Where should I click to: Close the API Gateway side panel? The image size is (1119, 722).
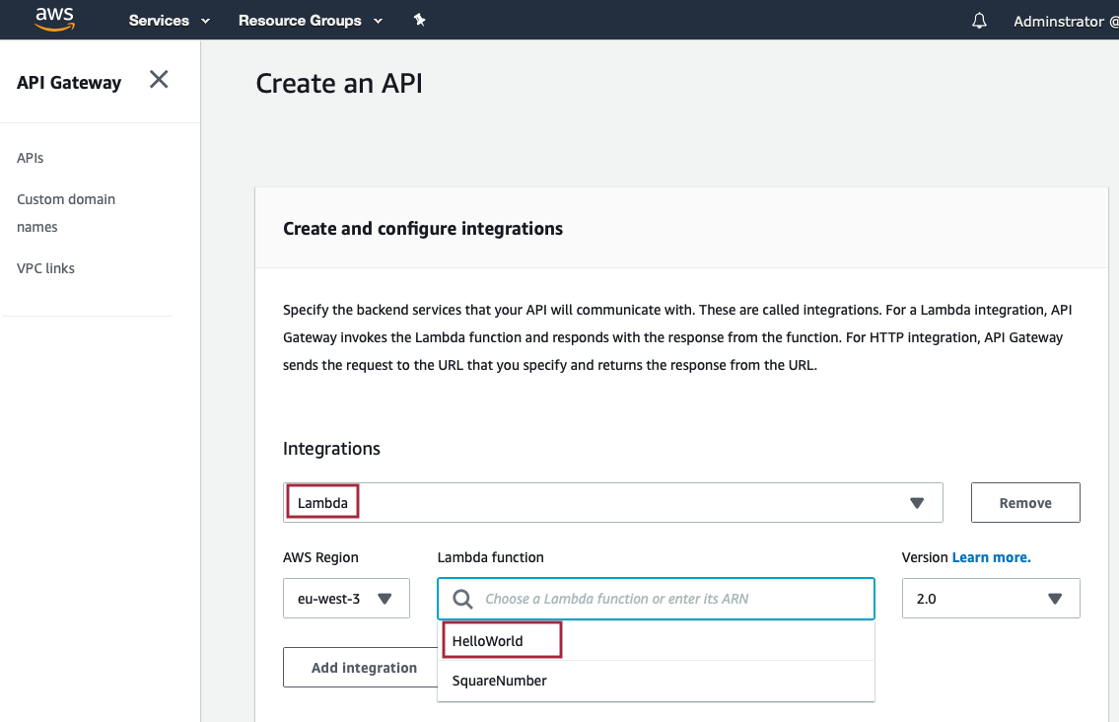coord(159,79)
